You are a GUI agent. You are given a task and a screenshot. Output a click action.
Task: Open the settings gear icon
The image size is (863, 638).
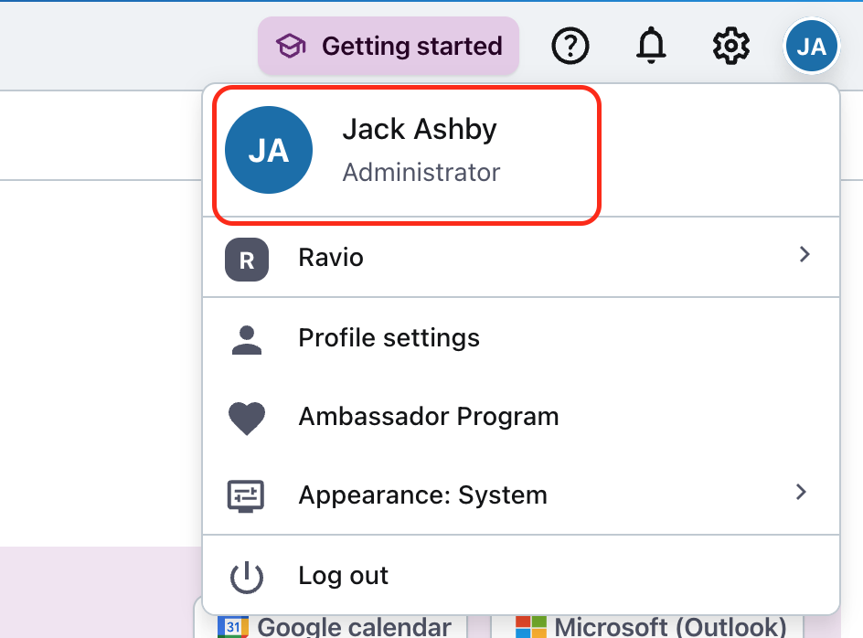coord(731,46)
